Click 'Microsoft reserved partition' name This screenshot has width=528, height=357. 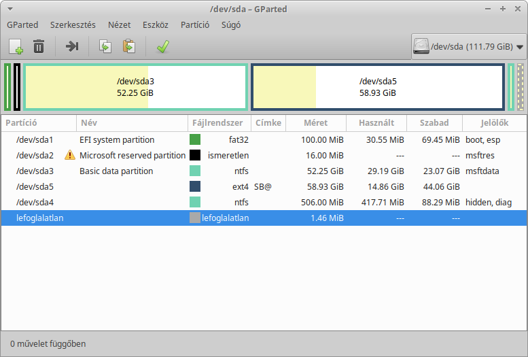tap(133, 155)
